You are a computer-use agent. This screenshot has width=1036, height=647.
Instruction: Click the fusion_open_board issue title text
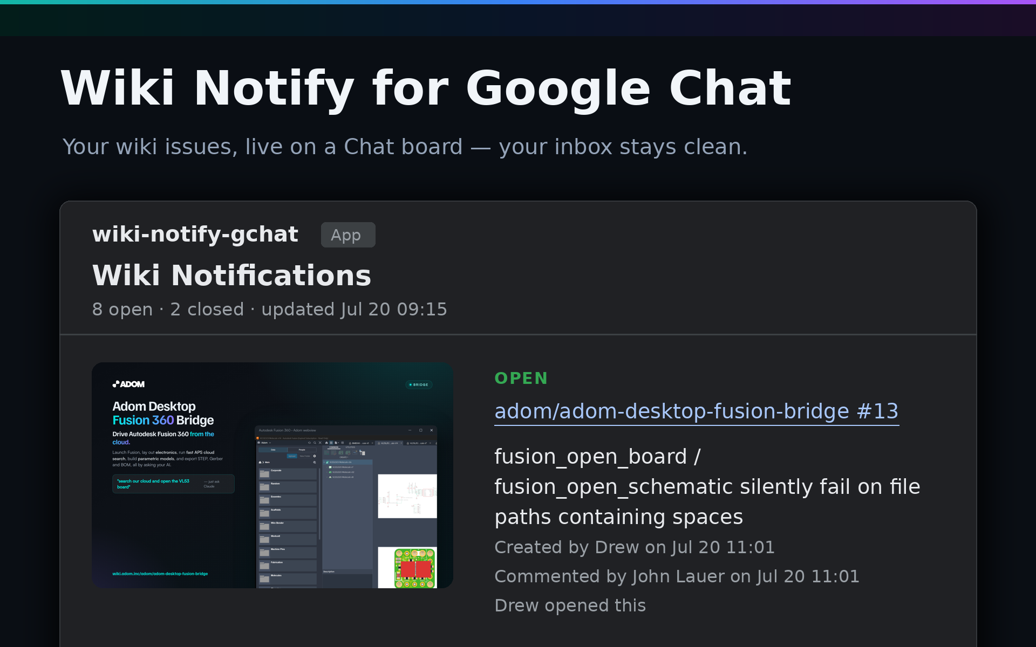707,487
